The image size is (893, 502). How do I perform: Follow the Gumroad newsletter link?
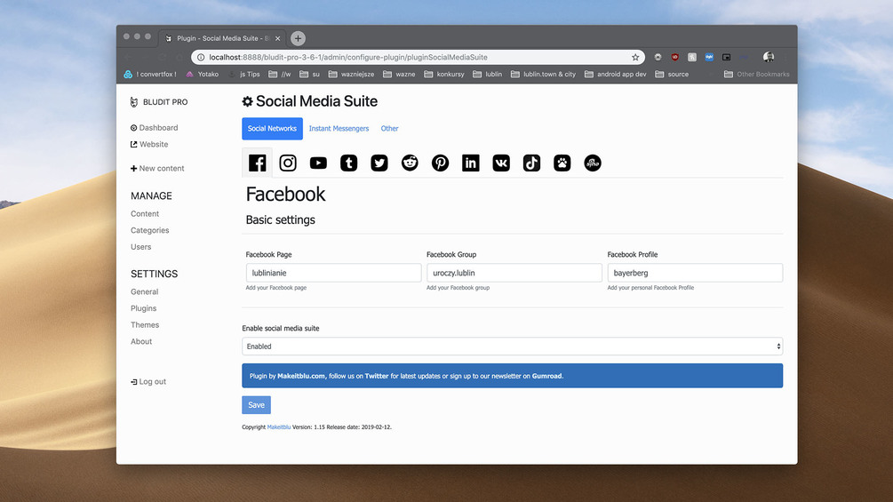click(546, 376)
